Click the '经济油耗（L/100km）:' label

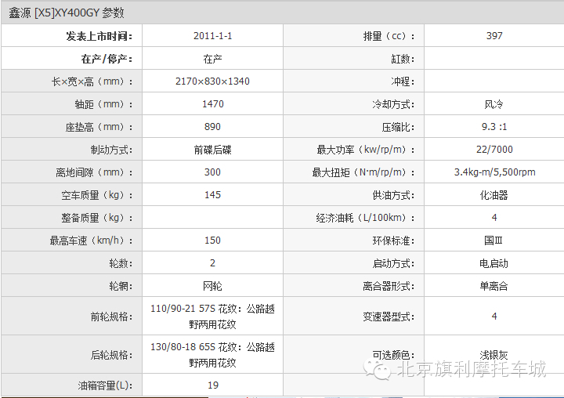point(366,217)
